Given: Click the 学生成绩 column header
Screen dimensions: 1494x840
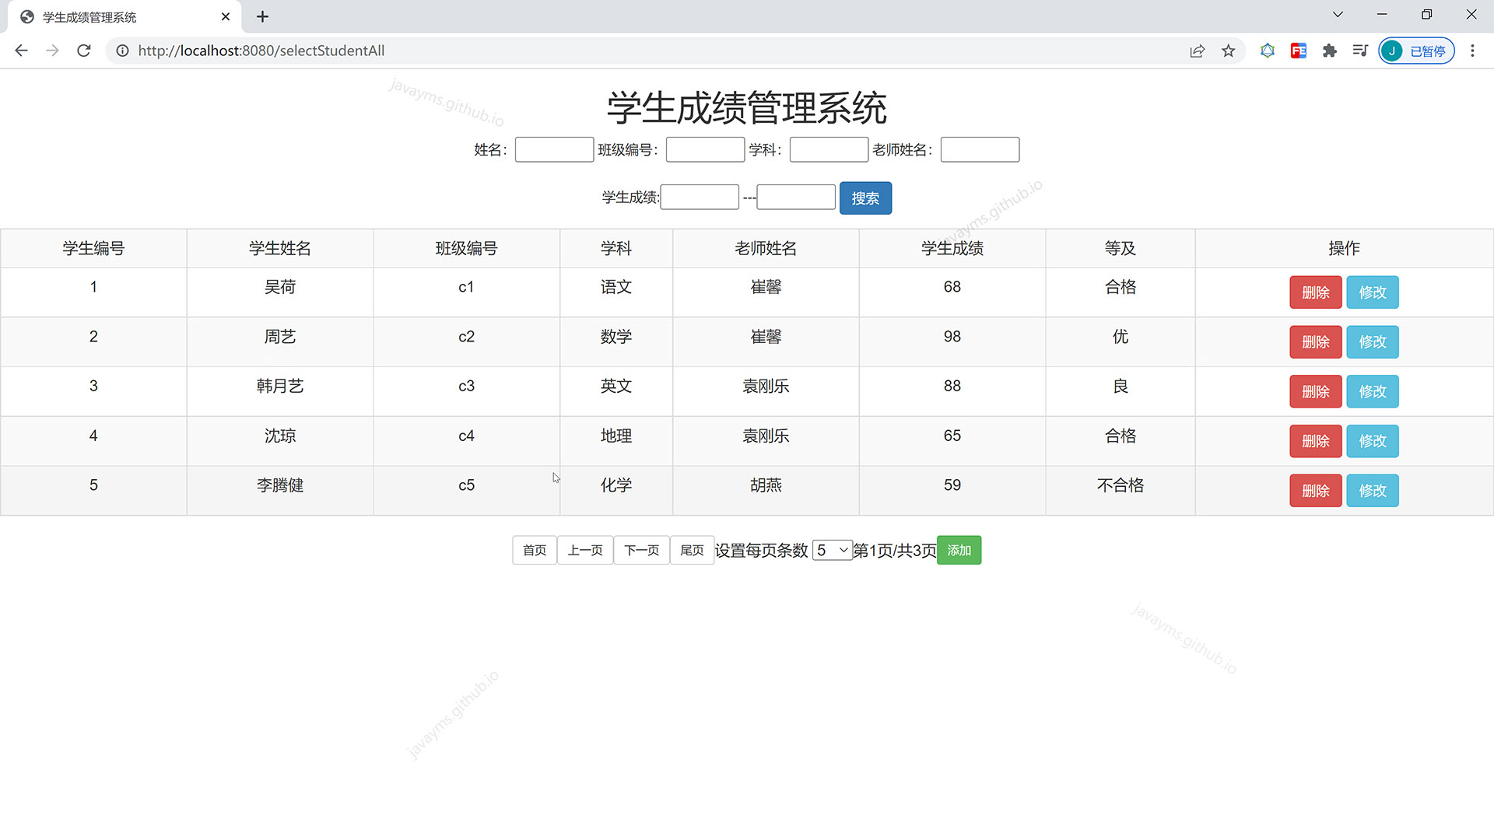Looking at the screenshot, I should point(952,248).
